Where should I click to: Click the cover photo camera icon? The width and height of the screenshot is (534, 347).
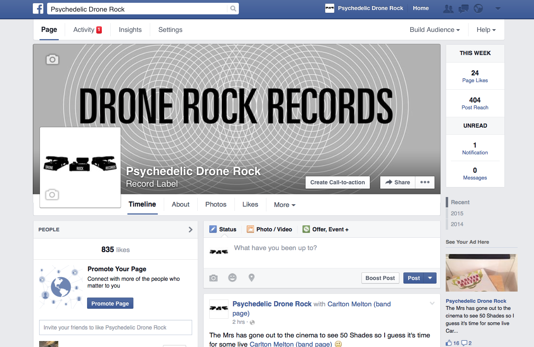pos(52,60)
